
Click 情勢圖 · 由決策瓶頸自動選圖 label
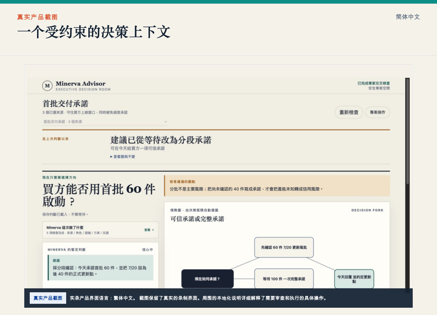coord(194,210)
